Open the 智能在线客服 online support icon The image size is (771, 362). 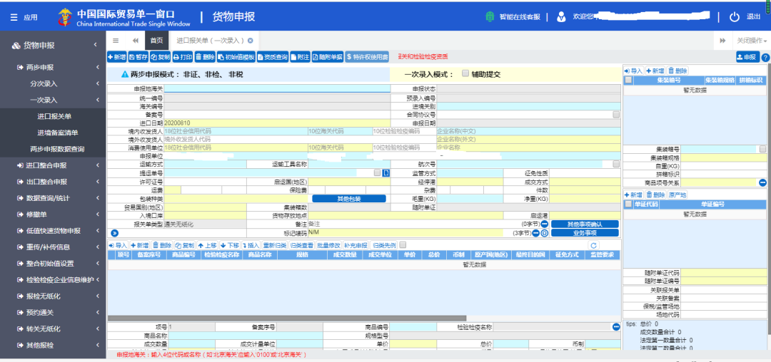coord(490,16)
